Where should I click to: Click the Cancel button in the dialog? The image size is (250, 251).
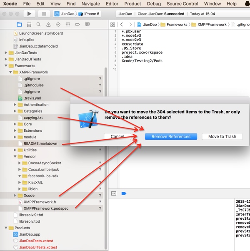pyautogui.click(x=117, y=136)
